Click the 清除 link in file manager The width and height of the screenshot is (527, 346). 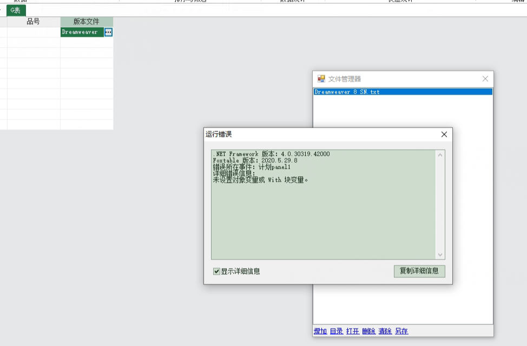[x=385, y=331]
